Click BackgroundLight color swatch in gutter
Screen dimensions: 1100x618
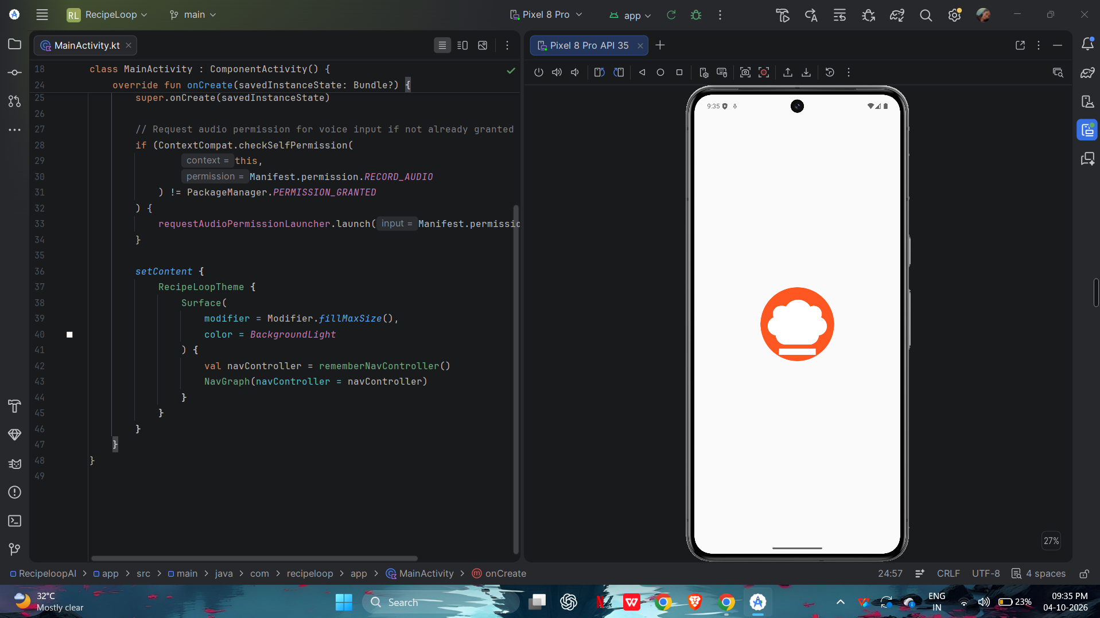[69, 335]
